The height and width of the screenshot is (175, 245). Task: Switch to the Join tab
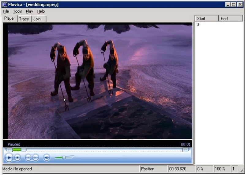(39, 19)
